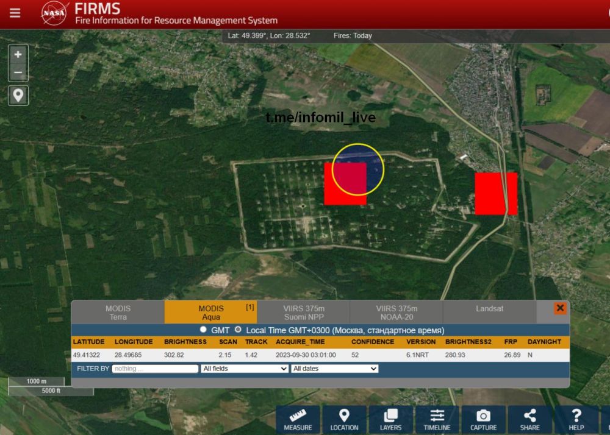Open the Measure tool
The height and width of the screenshot is (435, 610).
[300, 419]
